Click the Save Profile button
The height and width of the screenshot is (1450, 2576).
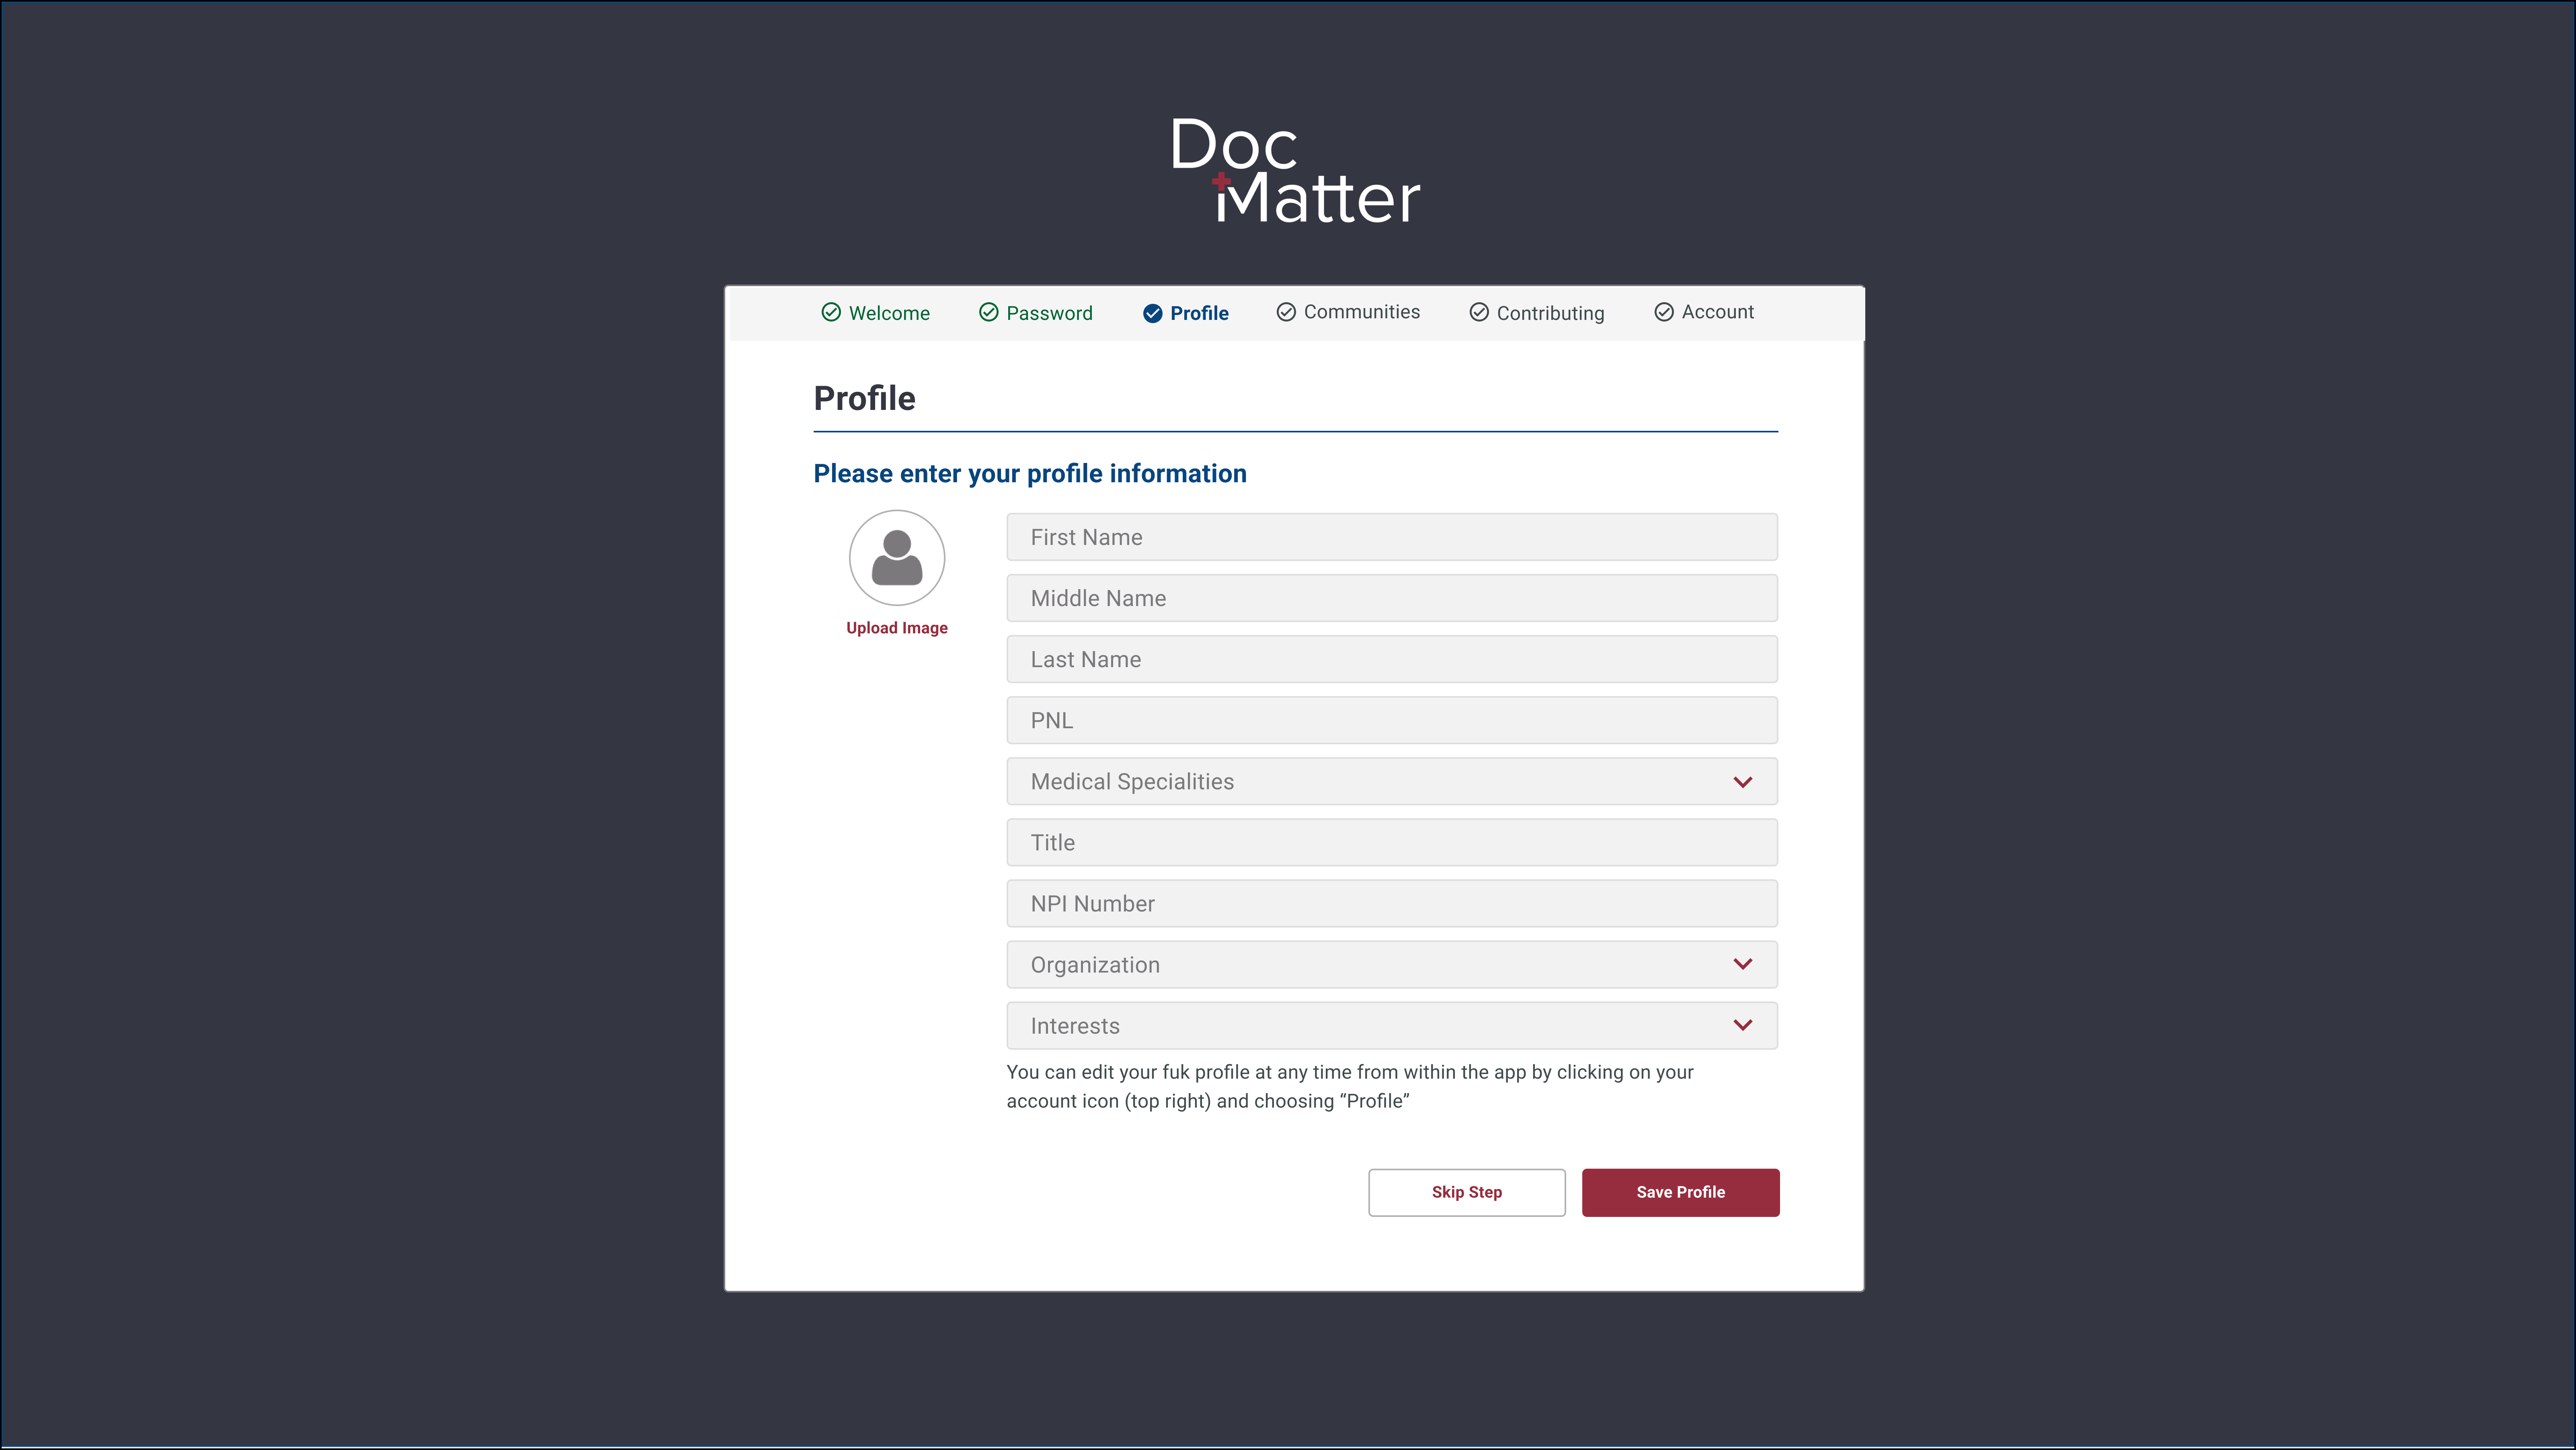point(1681,1193)
